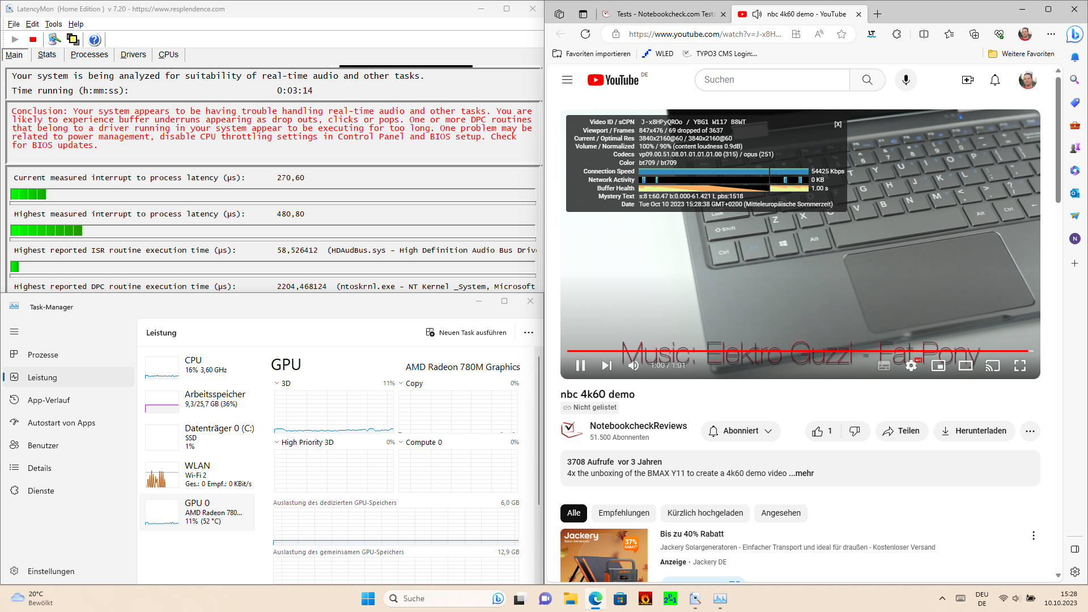Screen dimensions: 1088x612
Task: Enter fullscreen in the YouTube player
Action: [1019, 366]
